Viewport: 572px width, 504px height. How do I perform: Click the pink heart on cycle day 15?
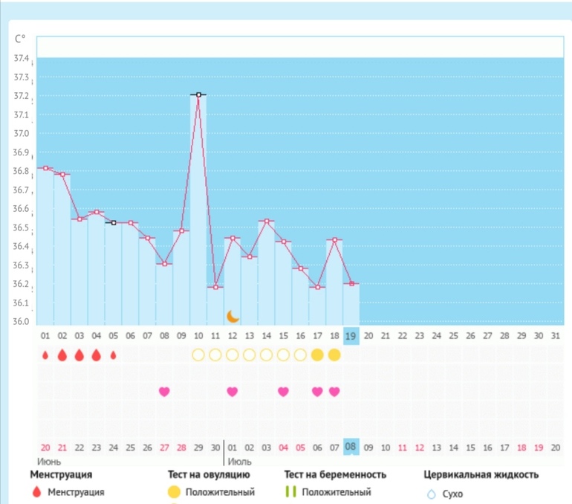[283, 391]
